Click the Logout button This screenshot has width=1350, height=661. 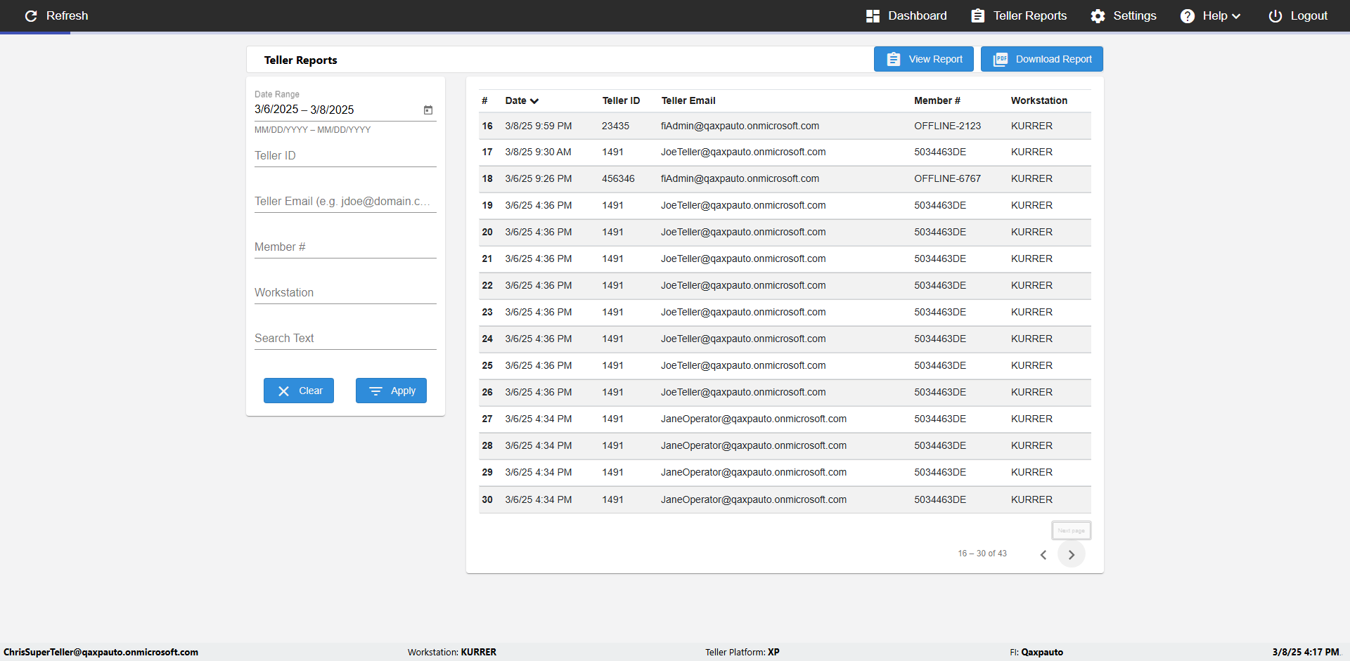point(1298,15)
